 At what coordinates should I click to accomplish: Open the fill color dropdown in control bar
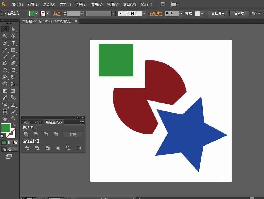pos(36,13)
